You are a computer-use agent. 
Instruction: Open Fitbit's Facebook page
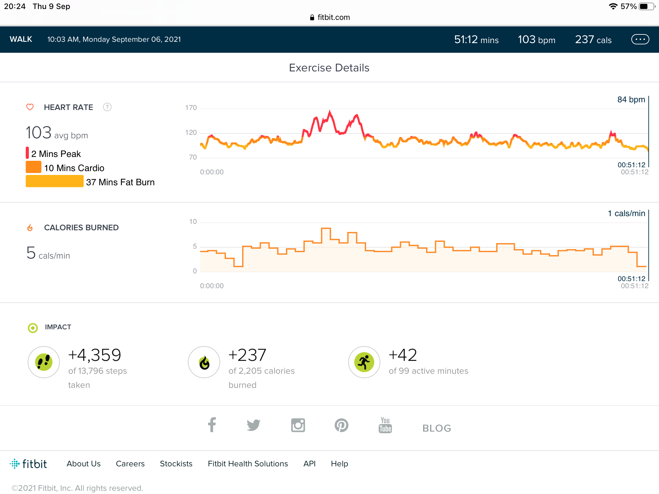(212, 425)
